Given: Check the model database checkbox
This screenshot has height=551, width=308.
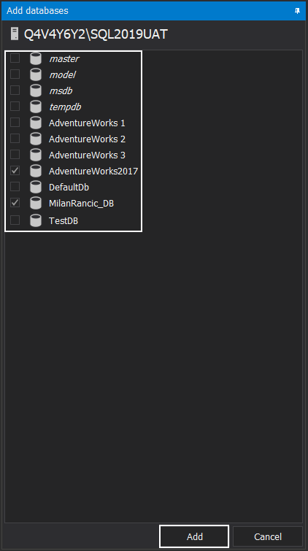Looking at the screenshot, I should (x=15, y=74).
